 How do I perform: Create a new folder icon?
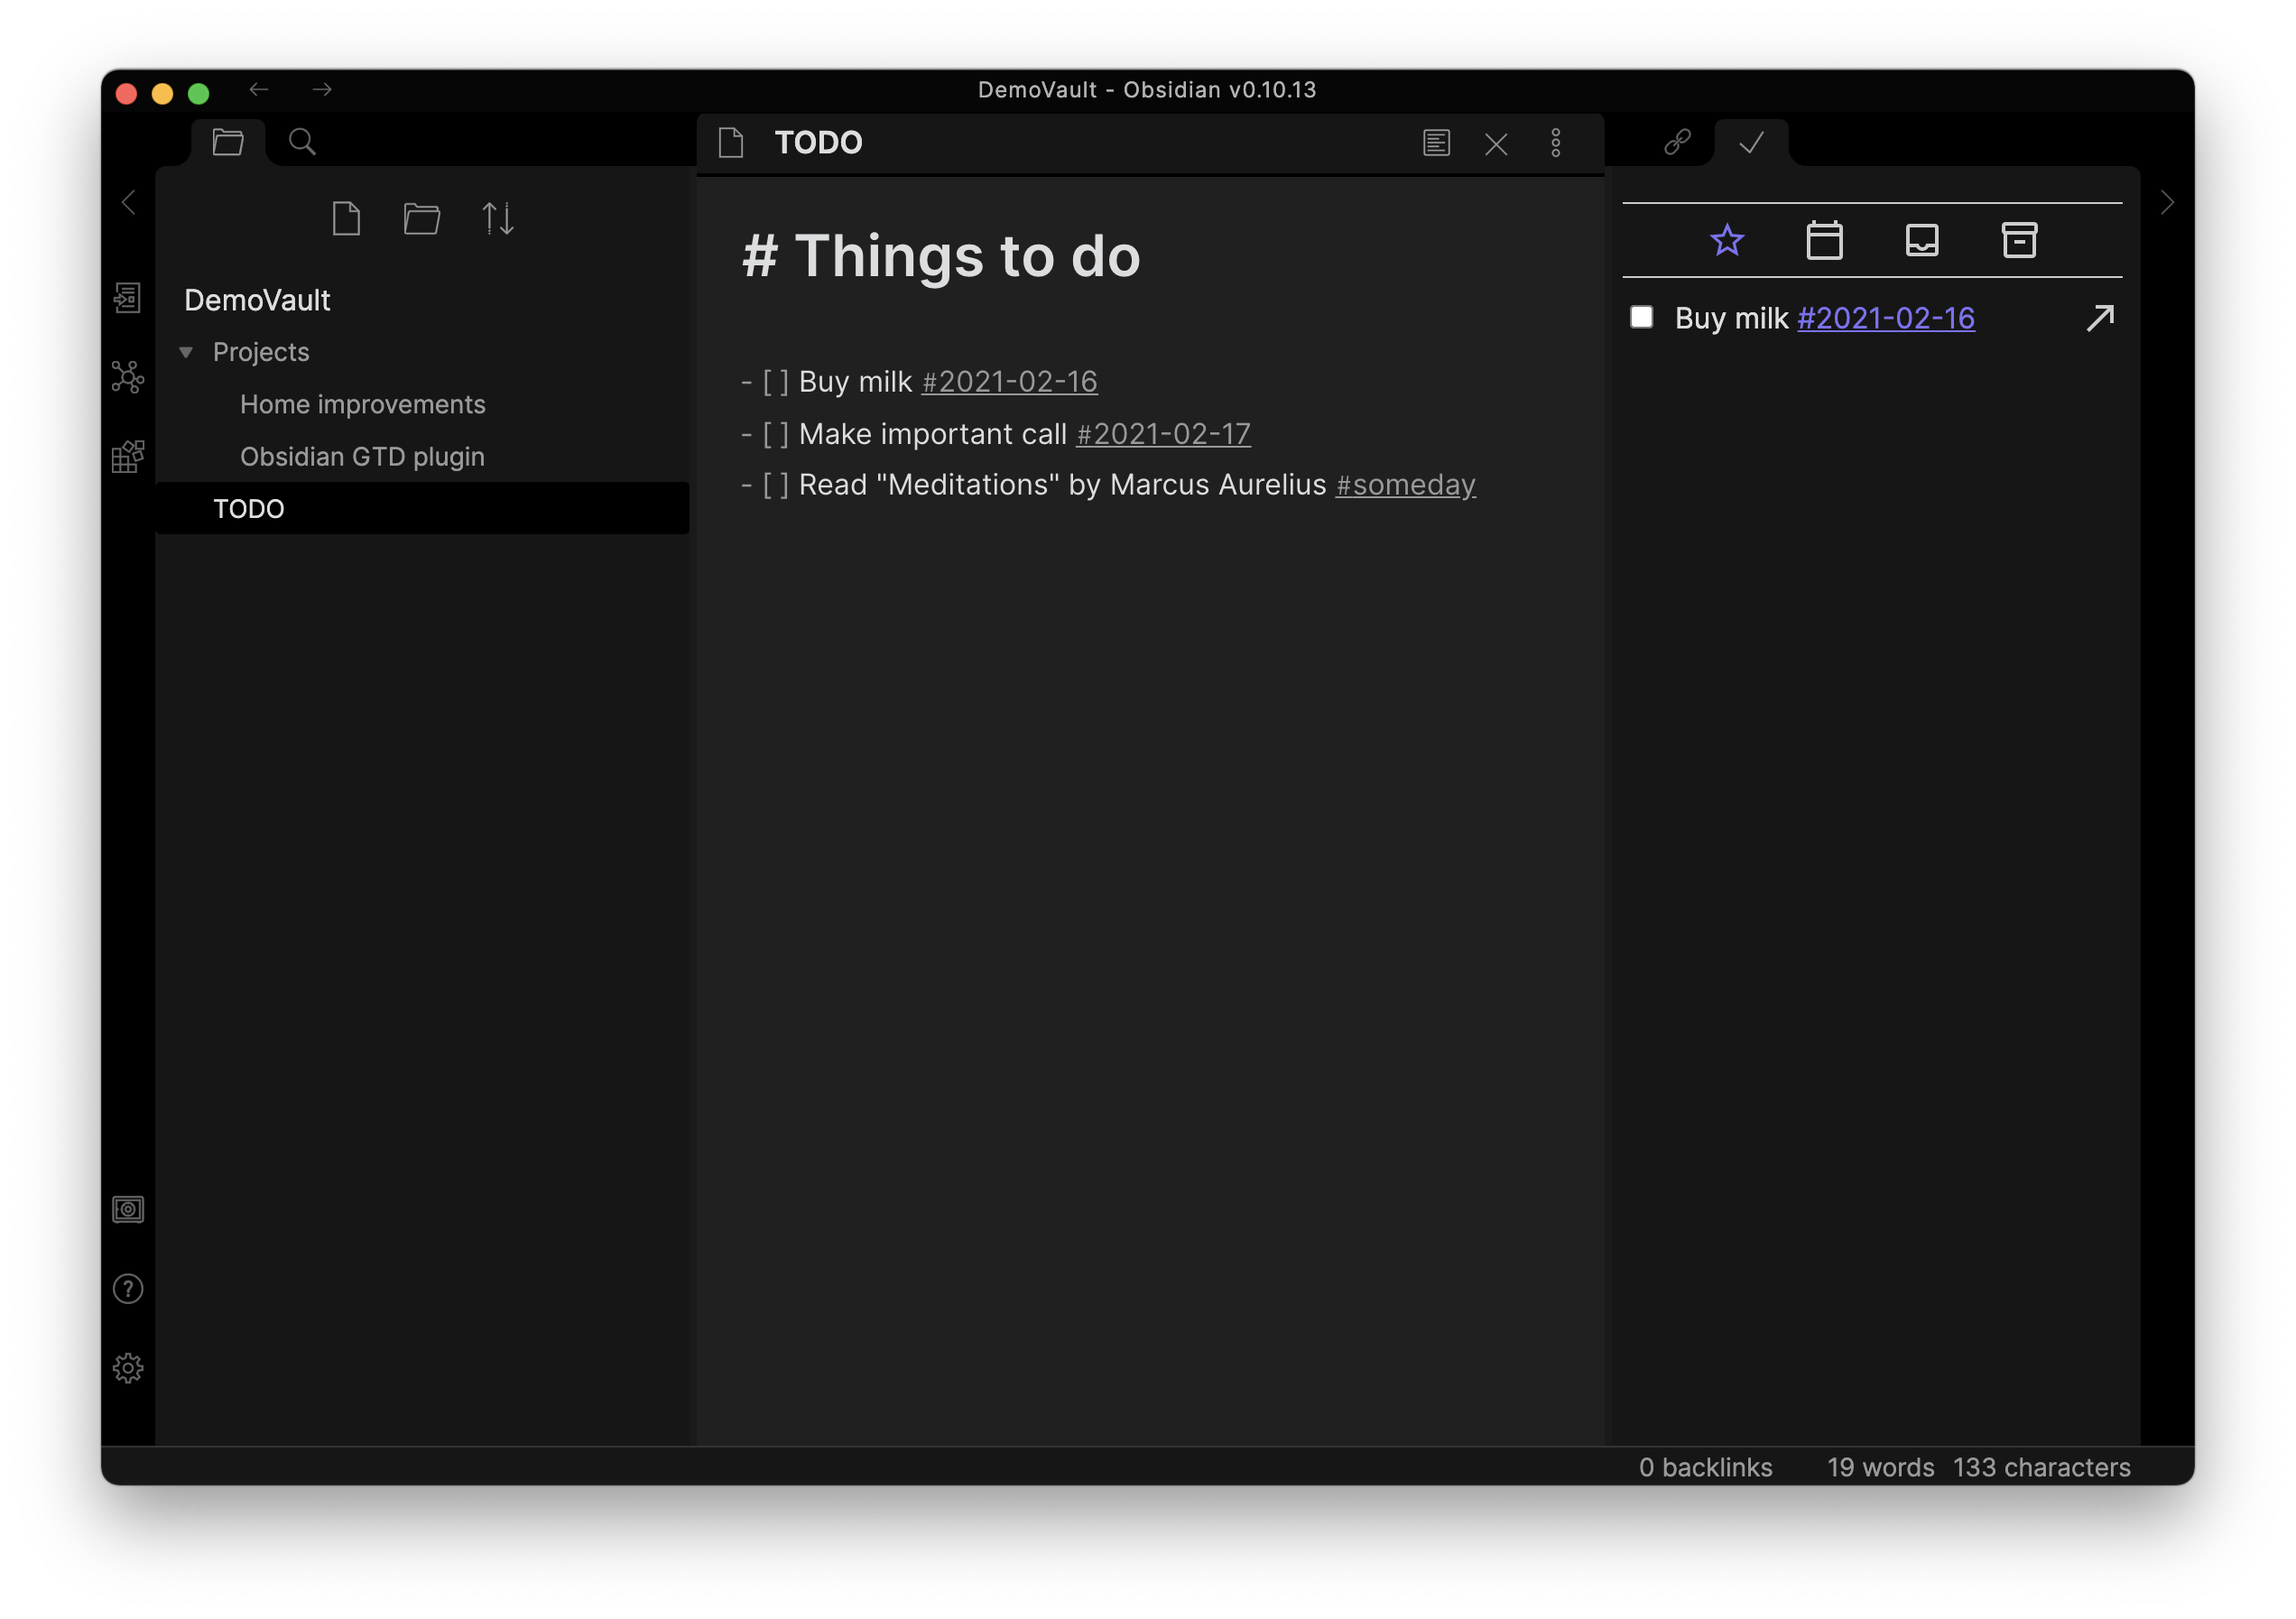click(422, 218)
